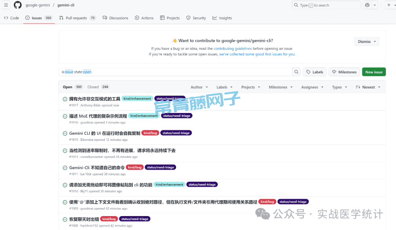Click the open-issue icon for issue #1913
The image size is (396, 230).
click(x=65, y=151)
